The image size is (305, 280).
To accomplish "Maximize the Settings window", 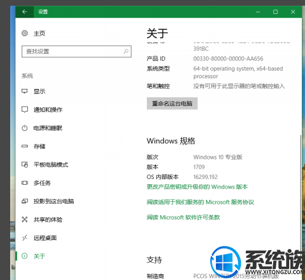I will pos(275,12).
